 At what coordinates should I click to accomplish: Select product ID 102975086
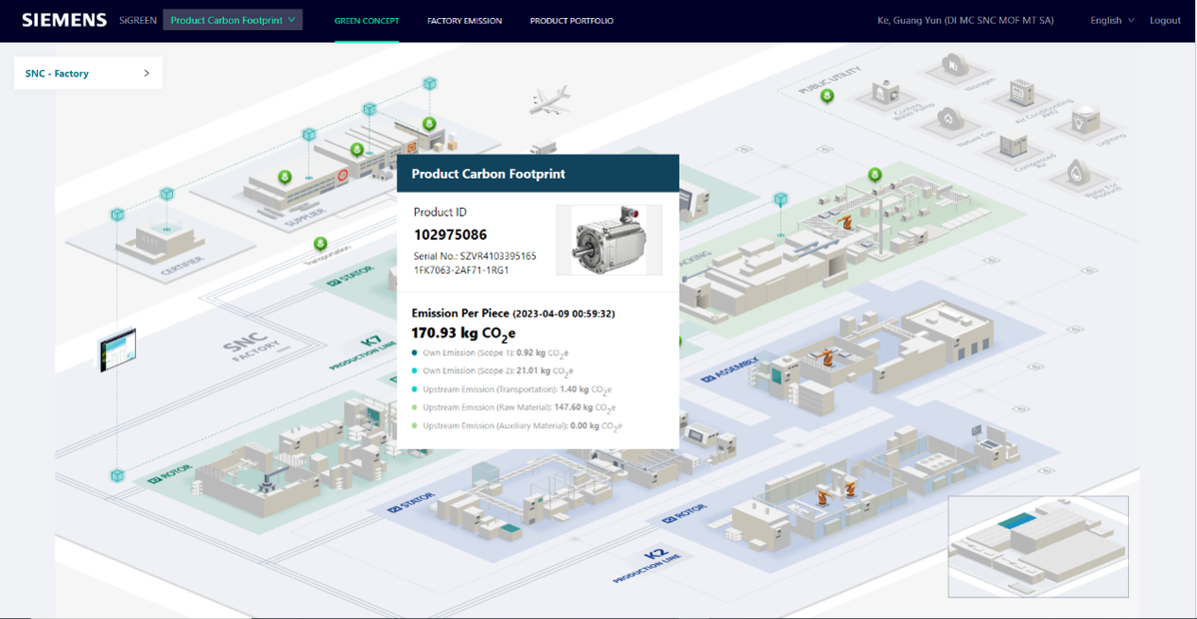[451, 234]
